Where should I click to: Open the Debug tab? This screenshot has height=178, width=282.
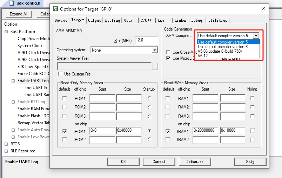(196, 20)
